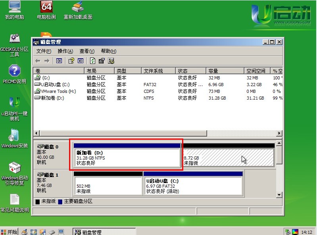
Task: Click the computer monitor quick launch icon
Action: point(61,232)
